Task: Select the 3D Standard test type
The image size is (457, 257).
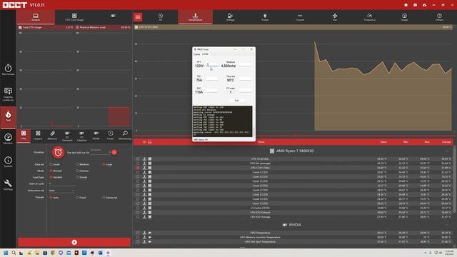Action: click(x=67, y=136)
